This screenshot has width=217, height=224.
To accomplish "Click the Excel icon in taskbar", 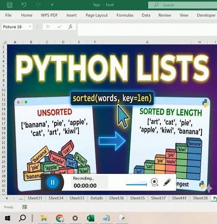I will point(90,218).
